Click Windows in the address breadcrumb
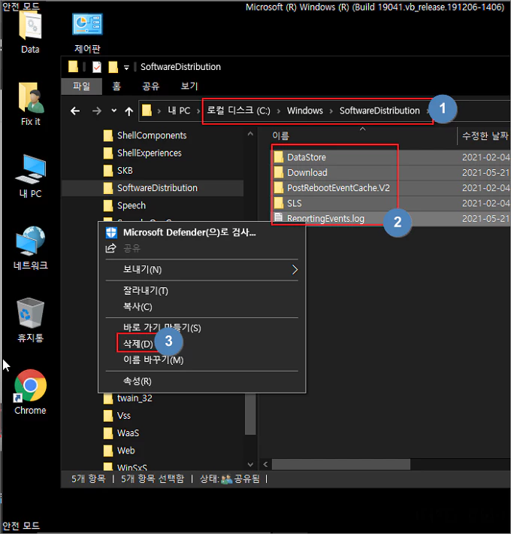511x534 pixels. point(305,111)
